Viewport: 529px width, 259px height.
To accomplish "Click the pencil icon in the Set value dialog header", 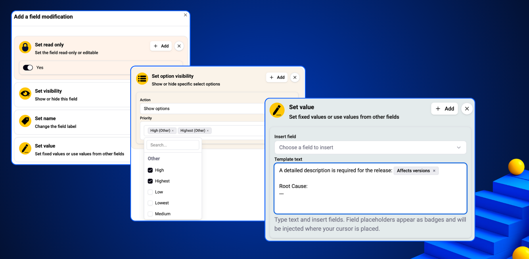I will pyautogui.click(x=277, y=110).
